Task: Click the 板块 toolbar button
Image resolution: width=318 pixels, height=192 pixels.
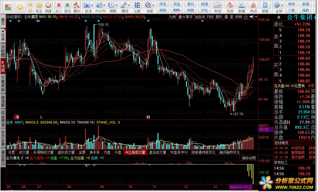Action: tap(292, 4)
